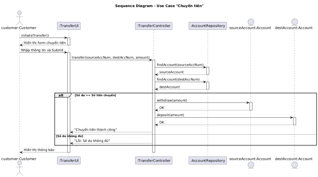Click the customer actor stick figure at the bottom
The image size is (318, 177).
coord(19,170)
